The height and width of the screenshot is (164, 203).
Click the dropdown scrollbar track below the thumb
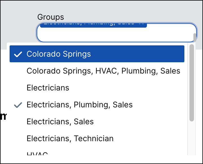[x=192, y=138]
